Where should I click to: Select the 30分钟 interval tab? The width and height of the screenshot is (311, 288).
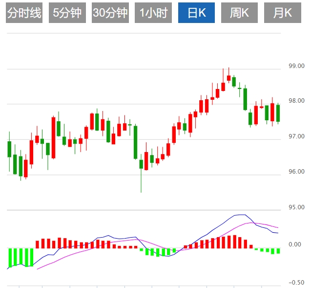110,13
